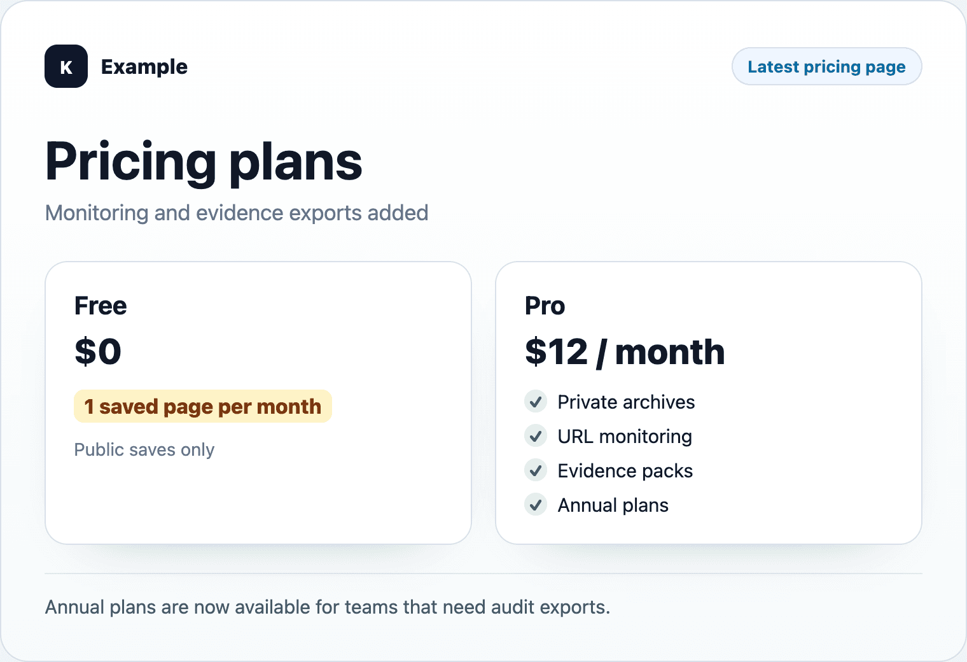Click the checkmark icon beside Annual plans
Image resolution: width=967 pixels, height=662 pixels.
pos(536,505)
